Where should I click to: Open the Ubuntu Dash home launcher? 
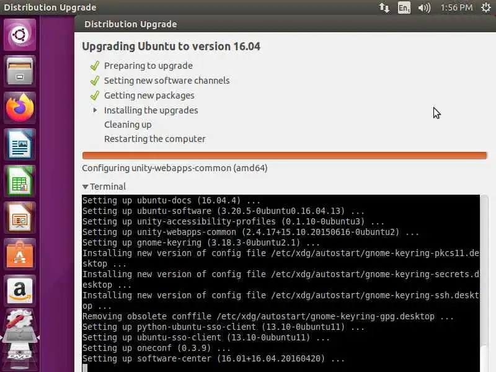point(20,35)
